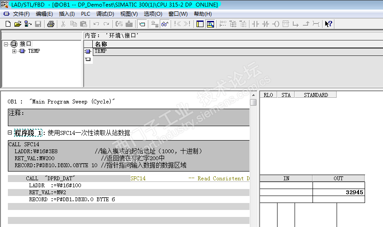This screenshot has width=383, height=227.
Task: Click the Redo arrow icon
Action: [x=106, y=24]
